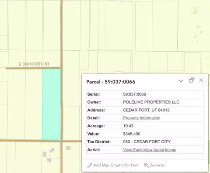
Task: Click the Acreage value 10.43
Action: point(128,126)
